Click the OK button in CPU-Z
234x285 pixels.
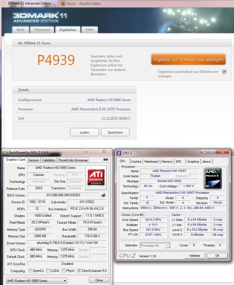pos(217,256)
